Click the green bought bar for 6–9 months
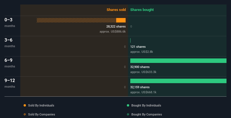231x118 pixels. point(178,61)
